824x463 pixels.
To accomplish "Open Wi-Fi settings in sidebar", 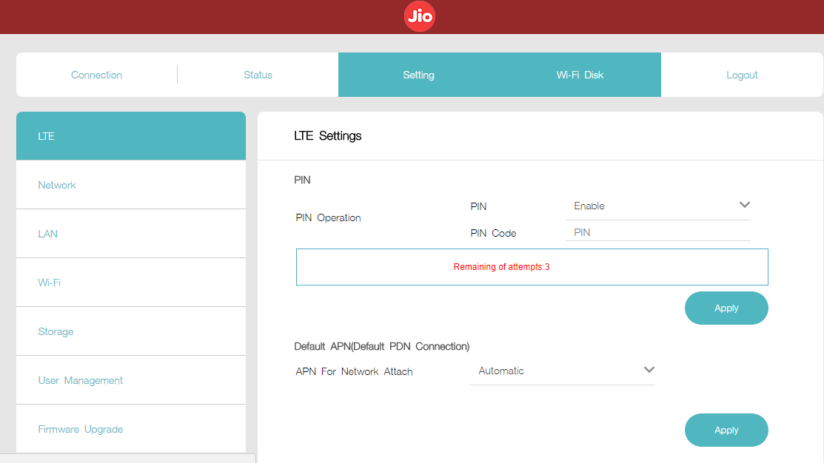I will [x=131, y=283].
